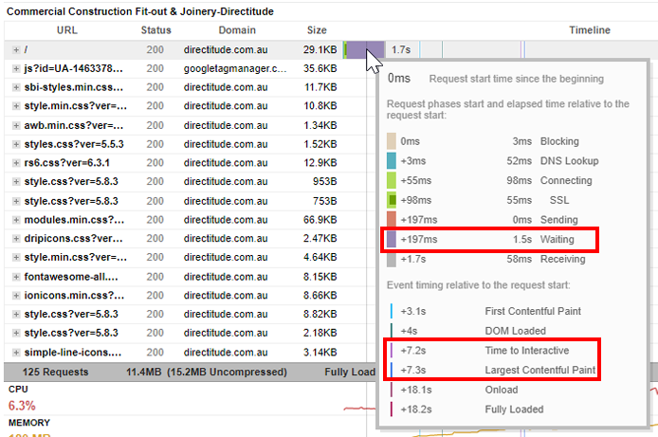Select the dripicons.css?ver… URL
The image size is (658, 437).
[73, 239]
